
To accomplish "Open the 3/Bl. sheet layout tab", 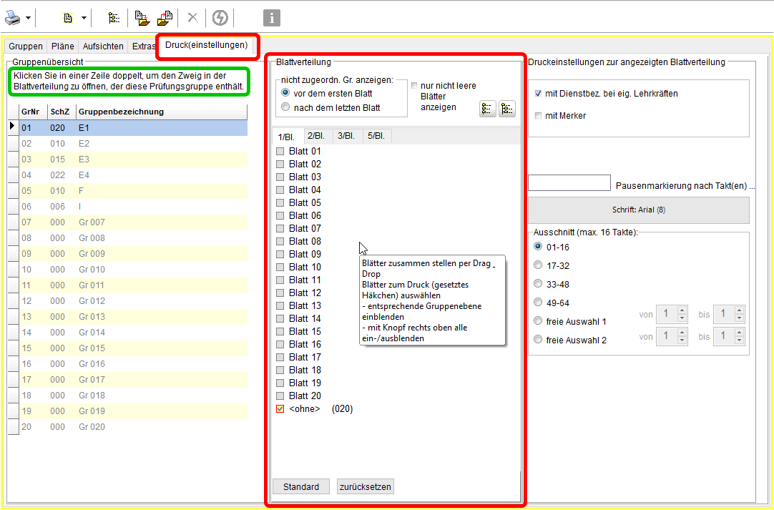I will point(347,136).
